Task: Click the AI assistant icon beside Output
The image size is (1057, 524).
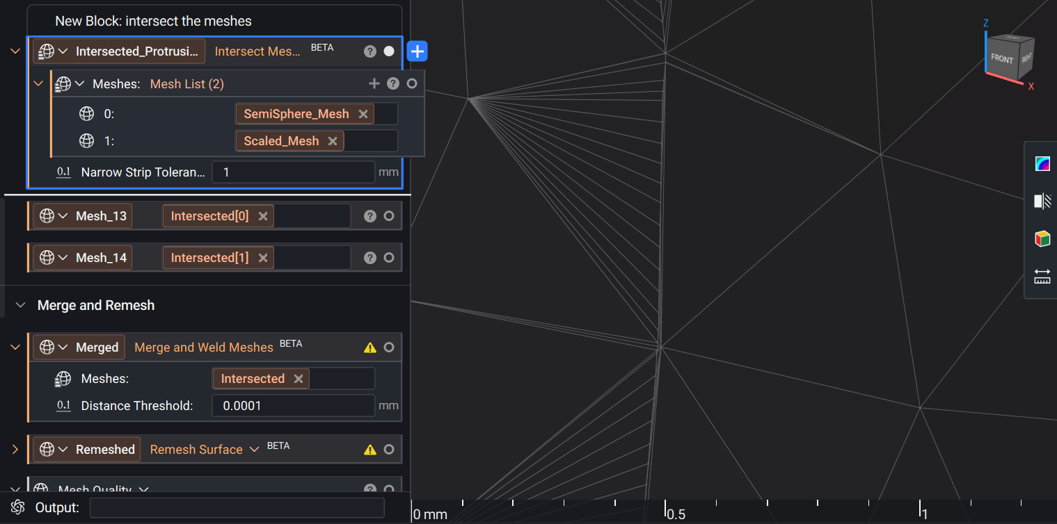Action: pyautogui.click(x=18, y=507)
